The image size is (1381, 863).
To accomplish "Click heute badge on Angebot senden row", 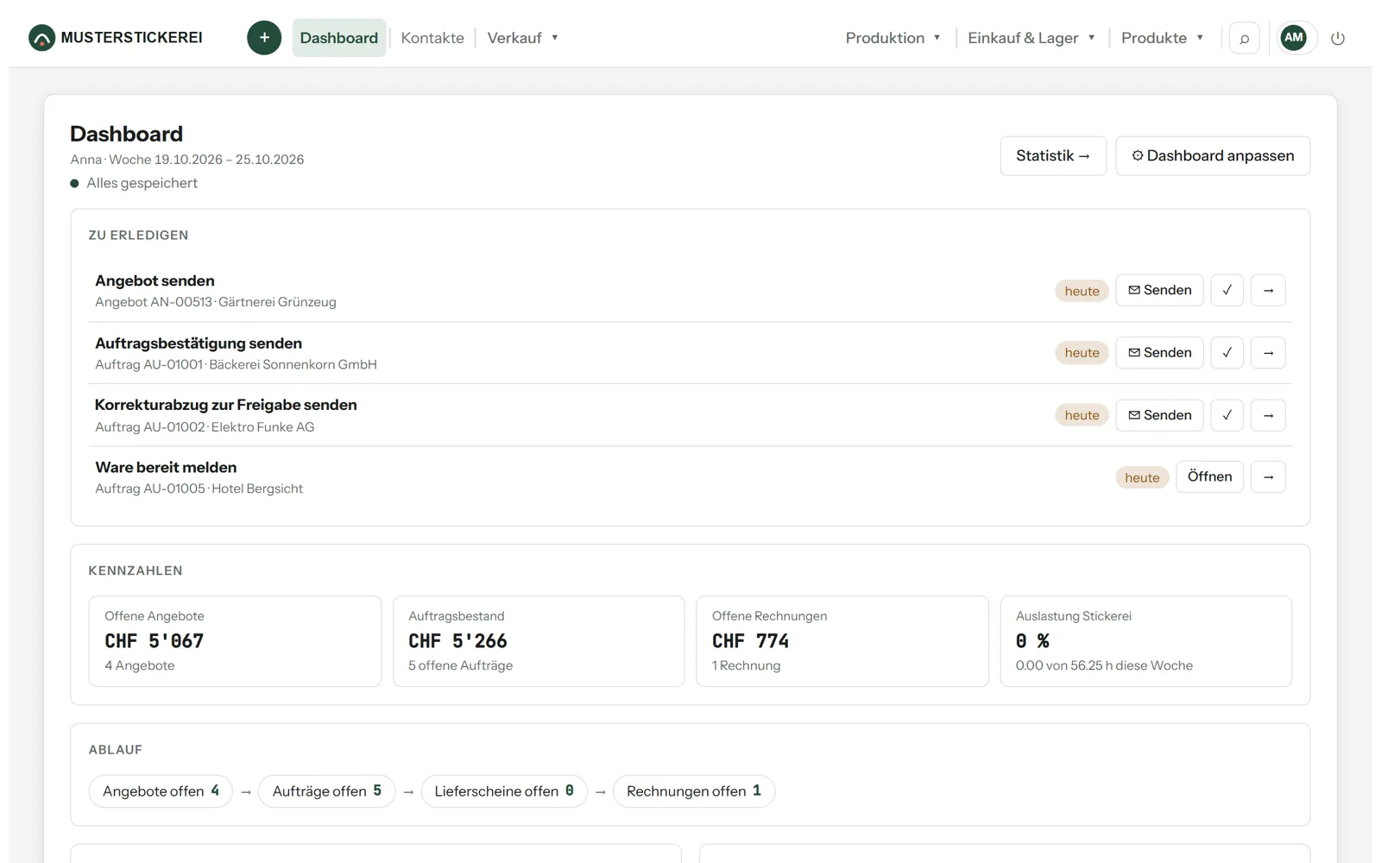I will click(x=1081, y=291).
